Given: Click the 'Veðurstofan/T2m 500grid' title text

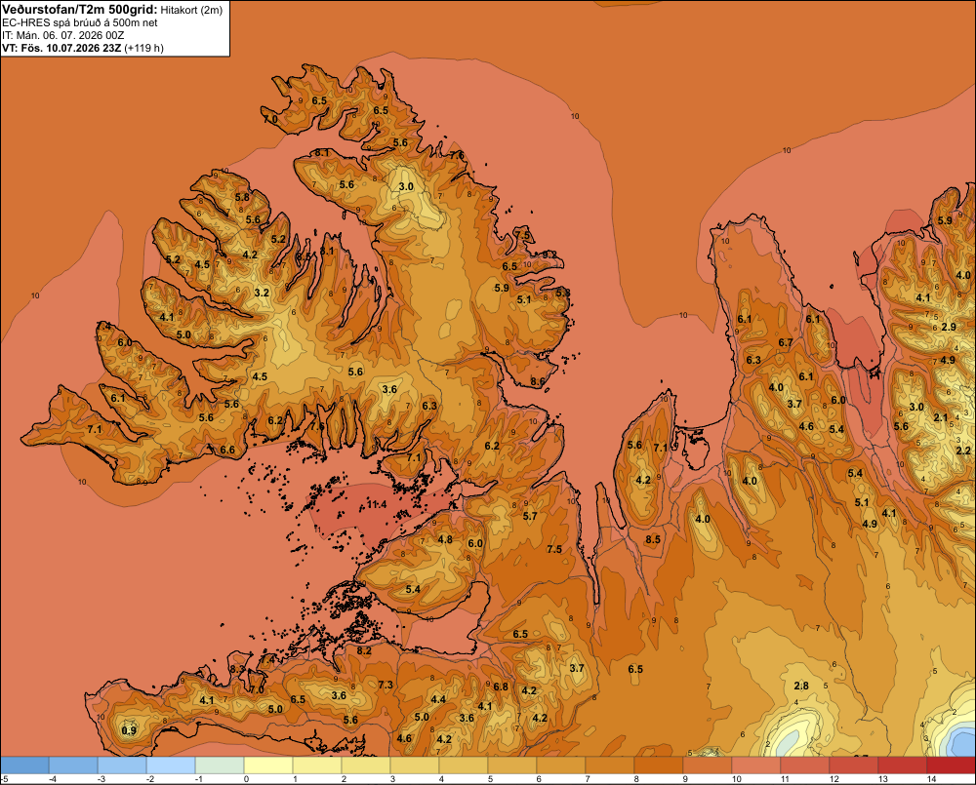Looking at the screenshot, I should coord(80,10).
